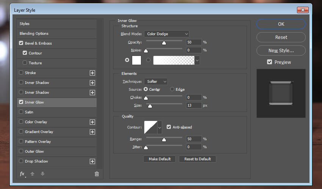The height and width of the screenshot is (189, 322).
Task: Close the Layer Style dialog
Action: click(x=303, y=10)
